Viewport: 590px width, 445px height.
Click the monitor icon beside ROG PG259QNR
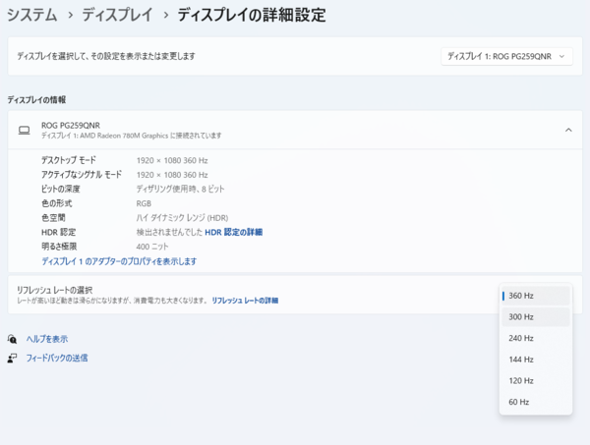pos(24,130)
